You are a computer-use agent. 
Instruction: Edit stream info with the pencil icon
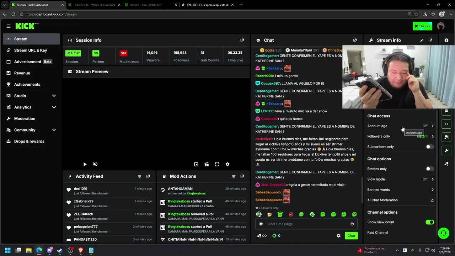(422, 41)
